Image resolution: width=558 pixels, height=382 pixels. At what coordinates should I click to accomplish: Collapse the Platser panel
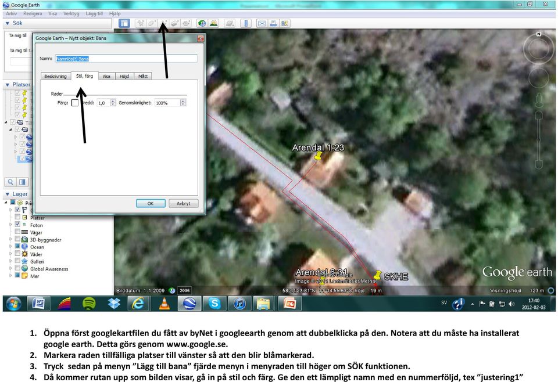click(x=8, y=85)
